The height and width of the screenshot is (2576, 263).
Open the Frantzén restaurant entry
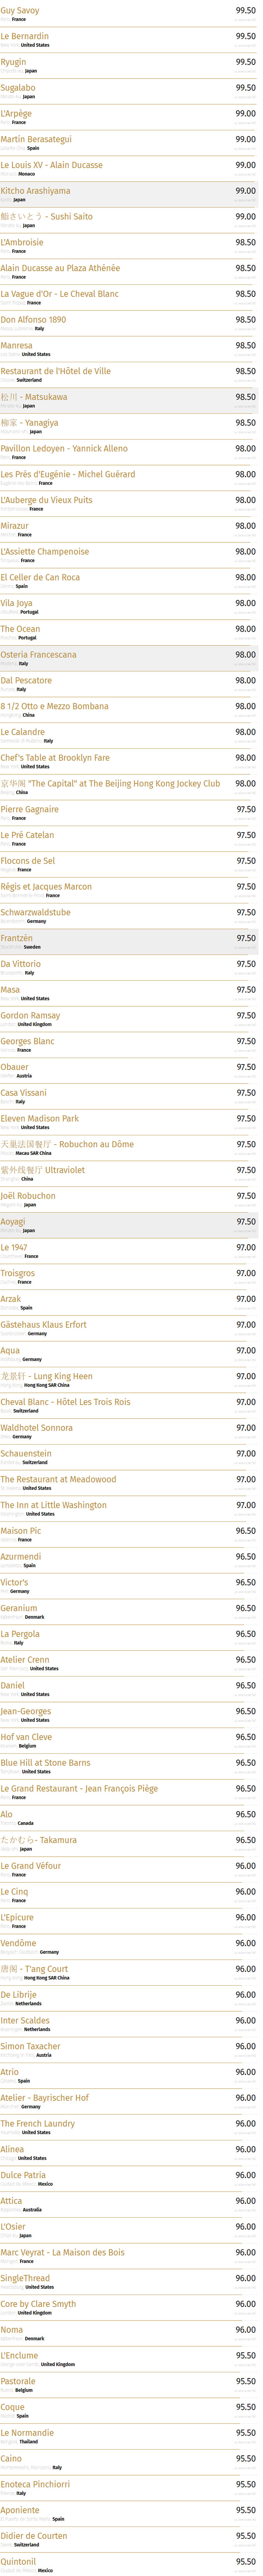tap(17, 939)
